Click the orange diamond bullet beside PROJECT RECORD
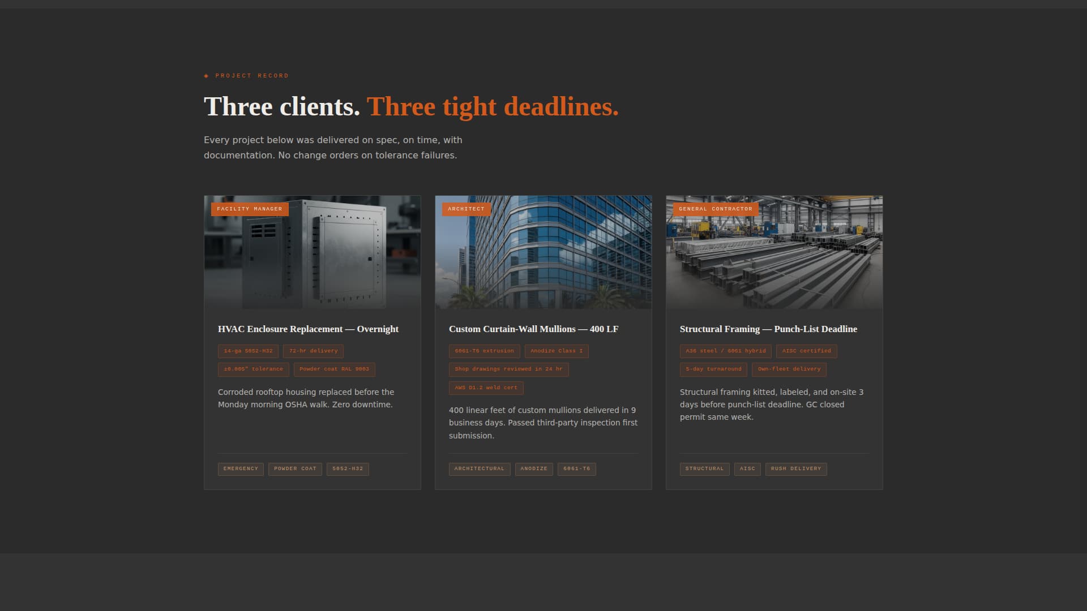The height and width of the screenshot is (611, 1087). (207, 75)
